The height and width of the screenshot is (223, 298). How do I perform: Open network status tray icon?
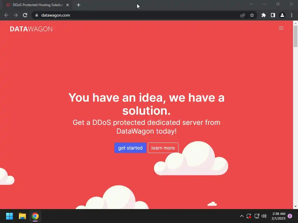point(257,216)
